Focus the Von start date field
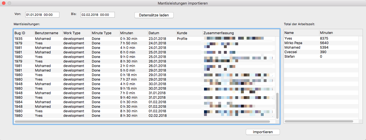Viewport: 366px width, 140px height. [x=42, y=15]
